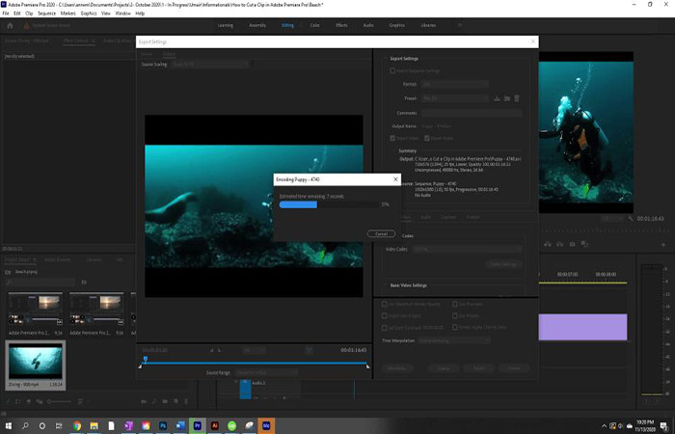Click the Save Preset icon beside Preset

pyautogui.click(x=497, y=98)
